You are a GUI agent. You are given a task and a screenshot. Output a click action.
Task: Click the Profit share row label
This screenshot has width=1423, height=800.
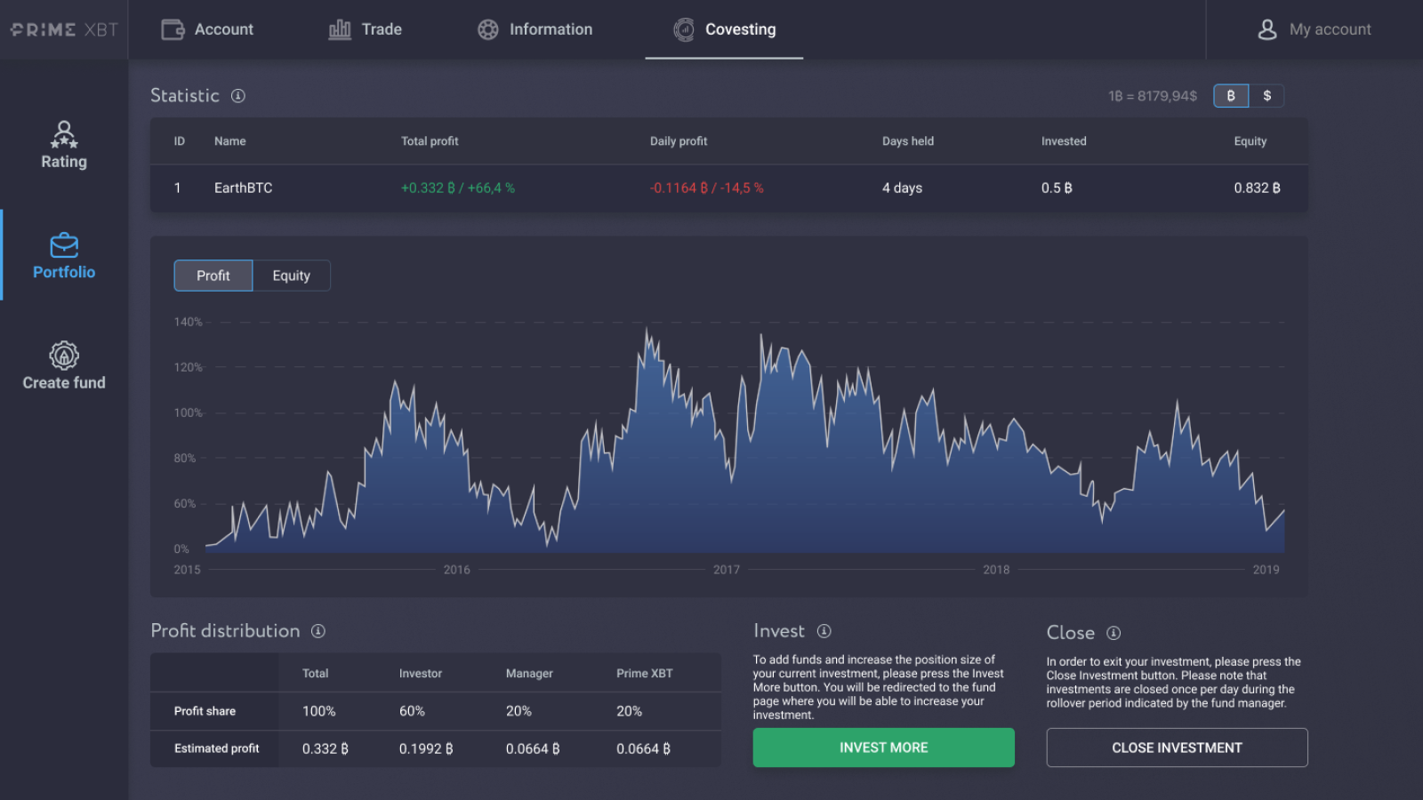point(205,711)
